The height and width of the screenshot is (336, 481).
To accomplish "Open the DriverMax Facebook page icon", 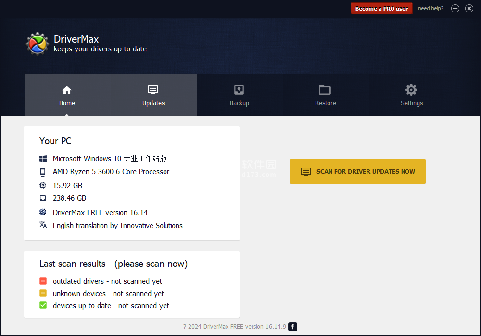I will pyautogui.click(x=292, y=327).
